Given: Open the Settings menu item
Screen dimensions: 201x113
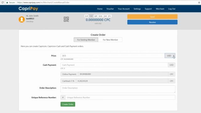Looking at the screenshot, I should pos(137,9).
